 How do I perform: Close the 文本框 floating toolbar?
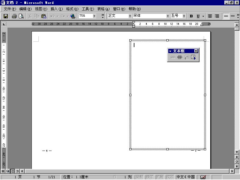(x=196, y=51)
